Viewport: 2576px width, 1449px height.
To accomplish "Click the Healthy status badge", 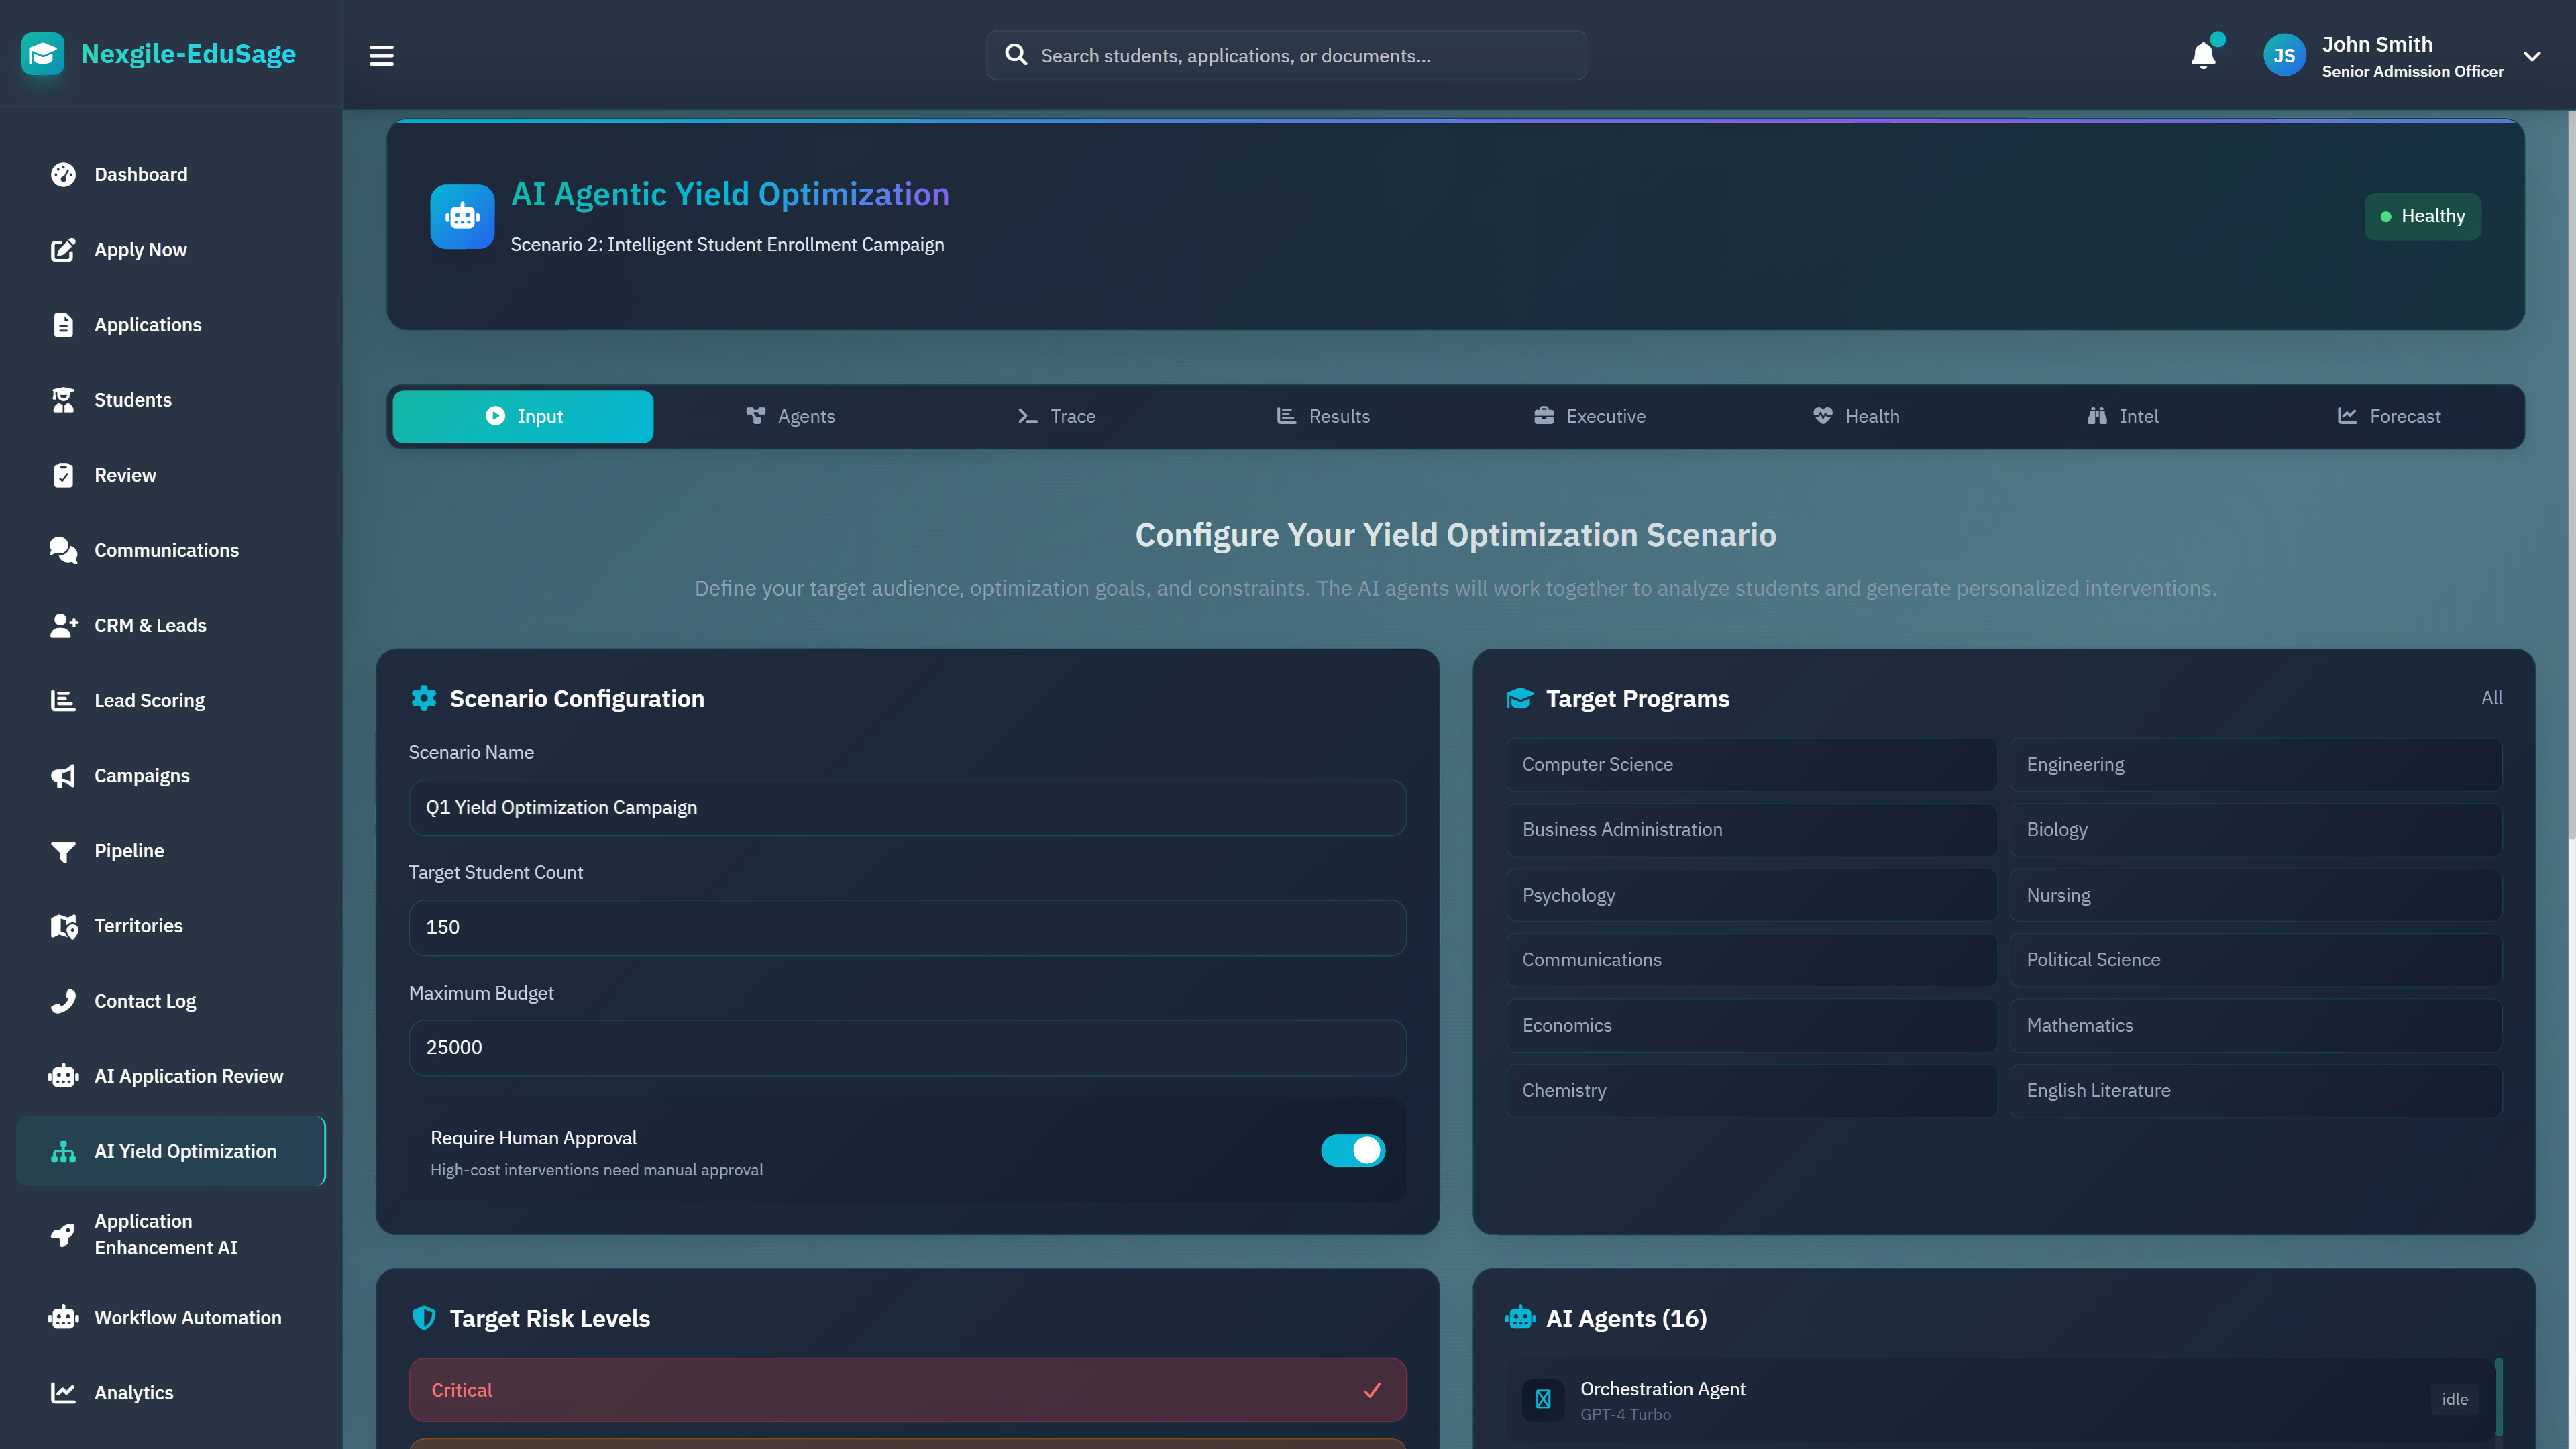I will [2421, 216].
